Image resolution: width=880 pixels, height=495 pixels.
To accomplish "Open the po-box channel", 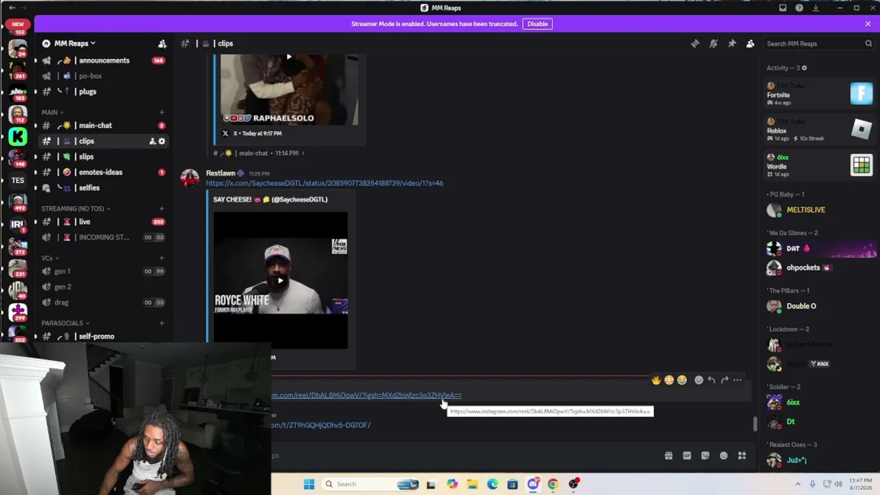I will coord(103,76).
